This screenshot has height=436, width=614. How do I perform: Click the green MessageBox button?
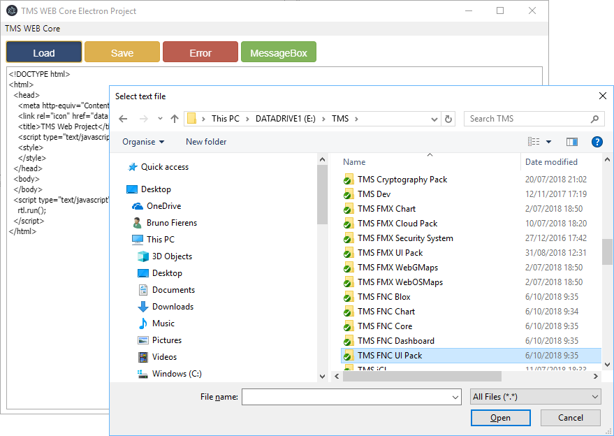click(279, 52)
